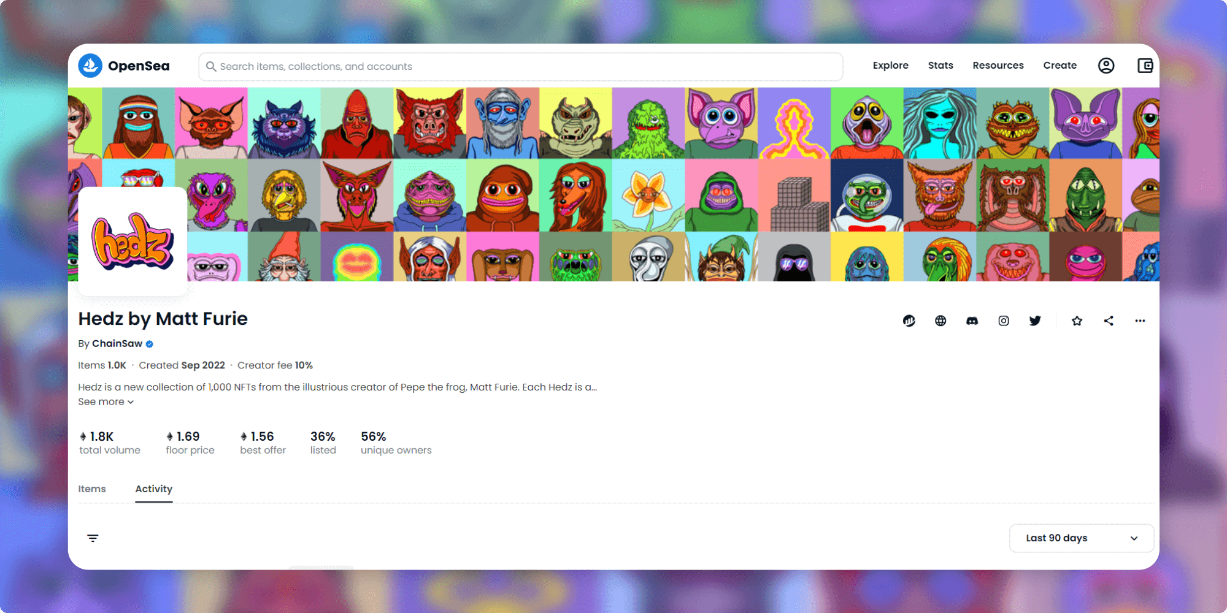
Task: Click the Ethereum icon beside 1.69 floor price
Action: 170,436
